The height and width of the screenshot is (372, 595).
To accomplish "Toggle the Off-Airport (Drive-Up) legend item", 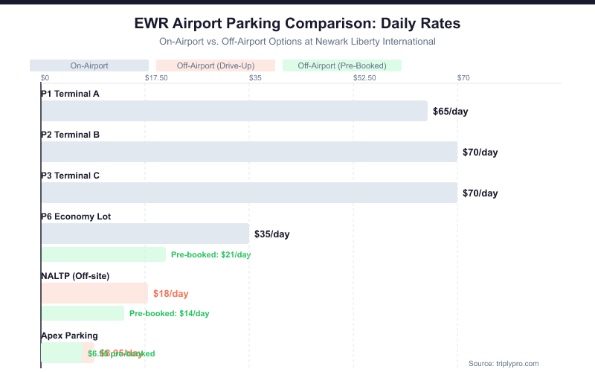I will [216, 65].
